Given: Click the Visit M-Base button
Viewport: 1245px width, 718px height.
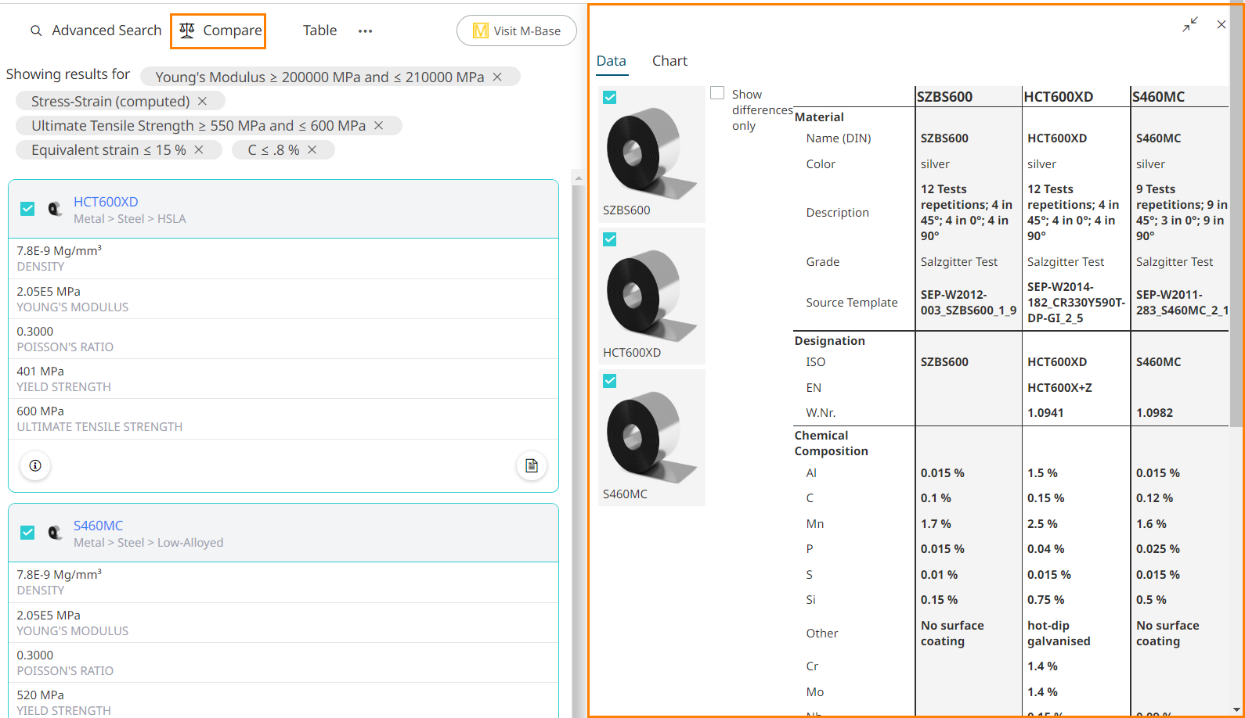Looking at the screenshot, I should point(517,31).
